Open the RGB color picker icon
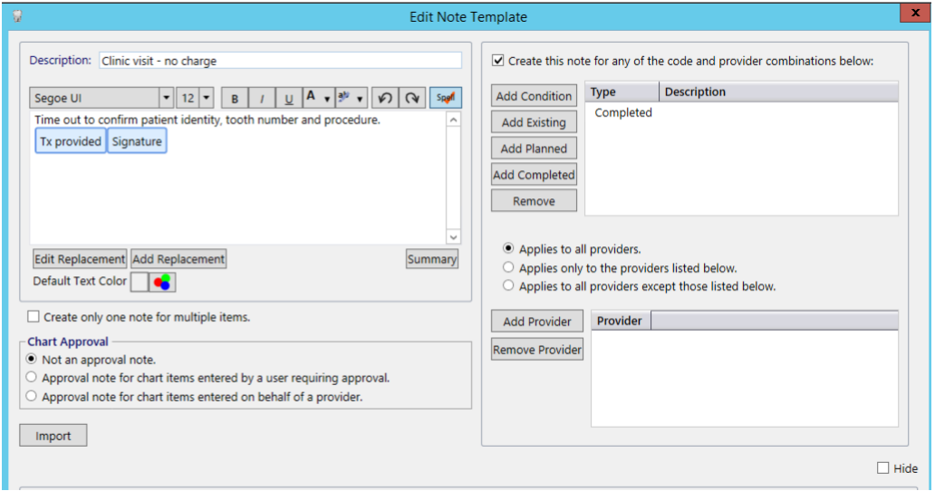 click(x=162, y=282)
